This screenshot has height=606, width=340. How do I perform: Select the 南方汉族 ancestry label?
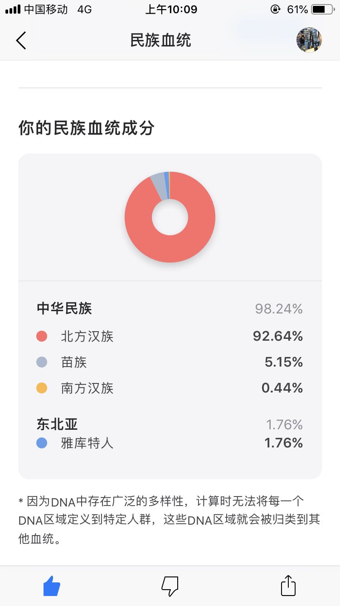coord(87,388)
